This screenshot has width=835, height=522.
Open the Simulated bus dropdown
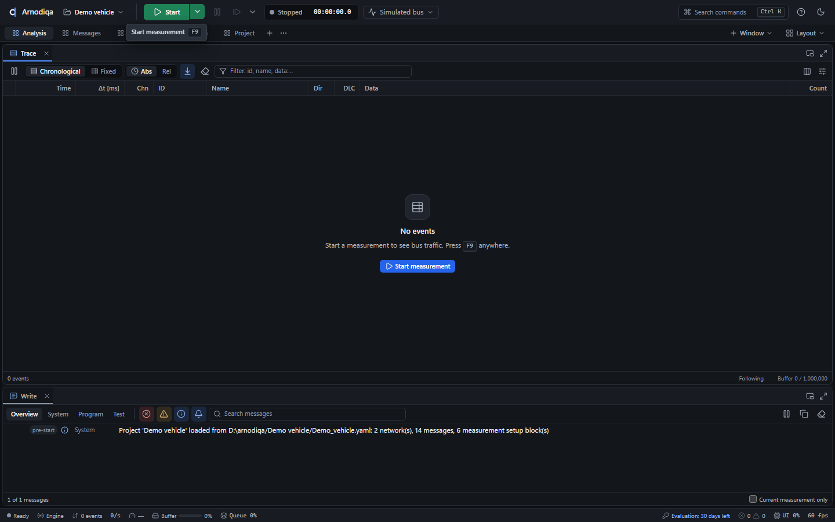(401, 12)
